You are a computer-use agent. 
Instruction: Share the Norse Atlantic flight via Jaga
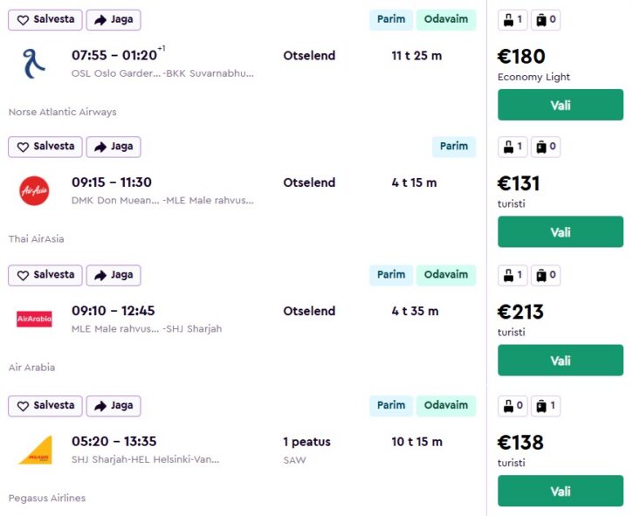114,19
